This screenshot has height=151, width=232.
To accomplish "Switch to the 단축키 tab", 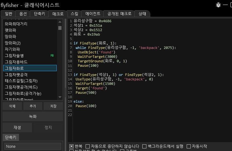I will coord(39,14).
